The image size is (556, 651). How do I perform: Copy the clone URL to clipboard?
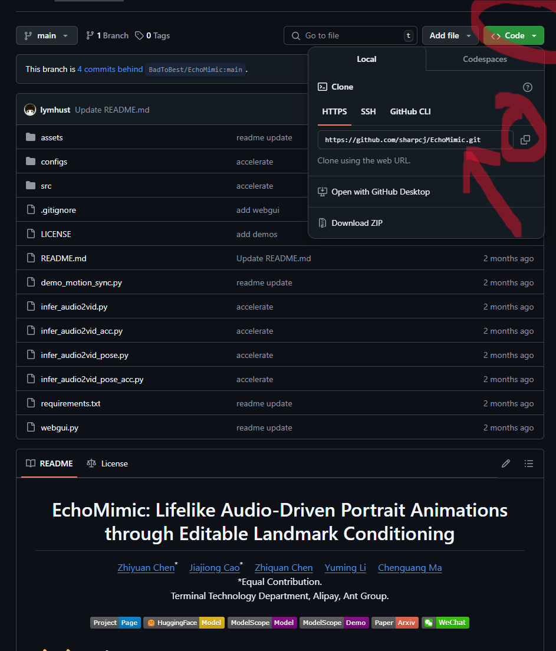click(x=525, y=140)
